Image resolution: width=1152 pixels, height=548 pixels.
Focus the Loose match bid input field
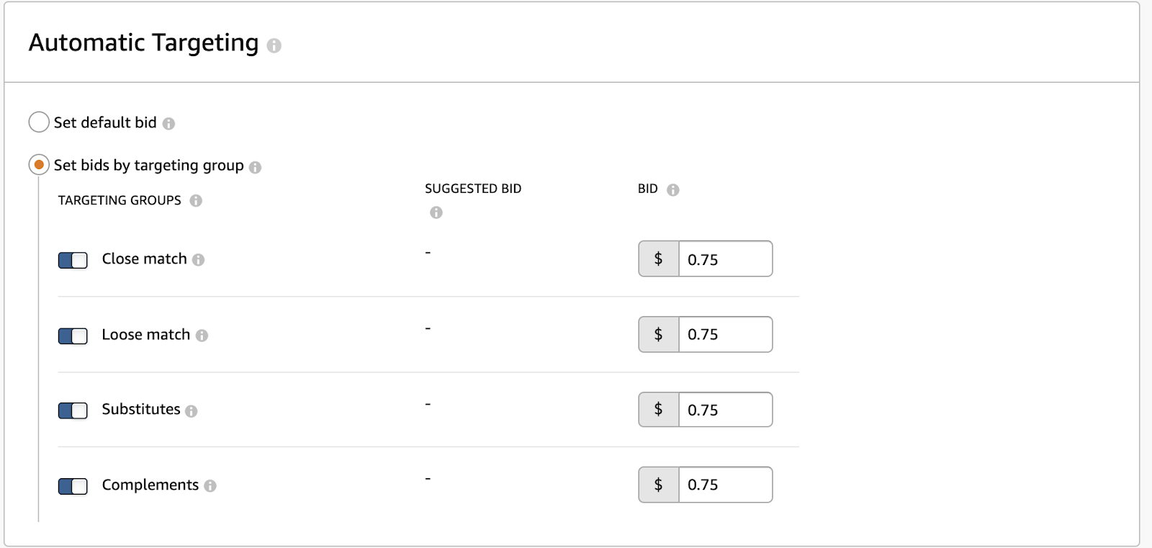tap(724, 334)
